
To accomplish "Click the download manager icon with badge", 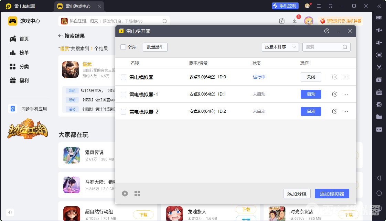I will [295, 21].
